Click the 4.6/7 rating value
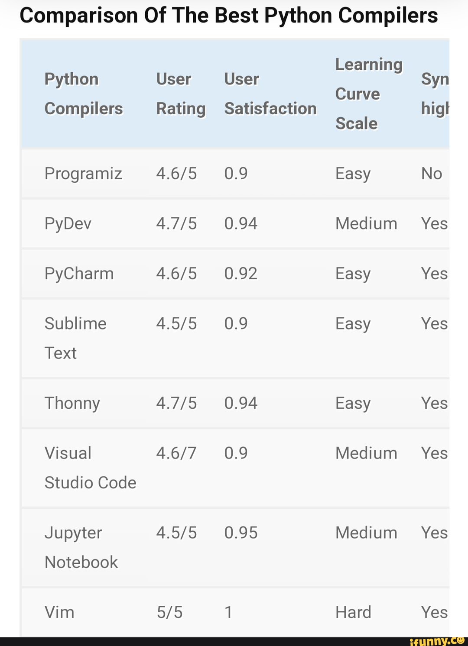Viewport: 468px width, 646px height. tap(176, 453)
